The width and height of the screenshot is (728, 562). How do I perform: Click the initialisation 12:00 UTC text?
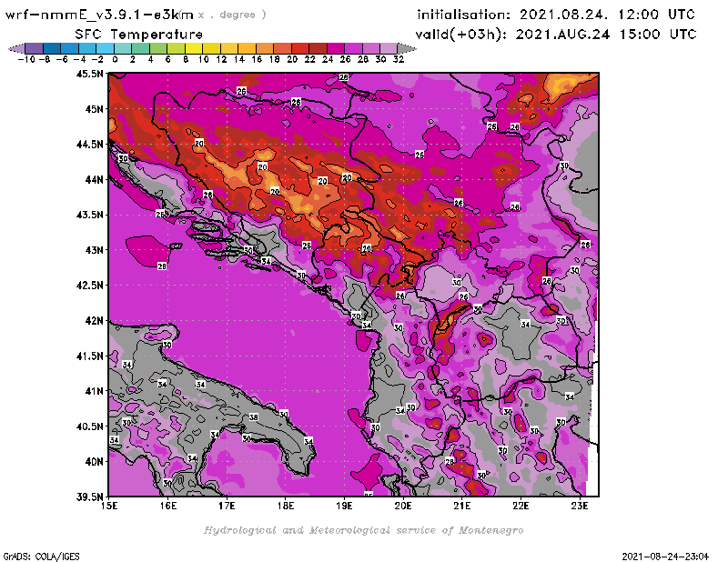point(556,15)
